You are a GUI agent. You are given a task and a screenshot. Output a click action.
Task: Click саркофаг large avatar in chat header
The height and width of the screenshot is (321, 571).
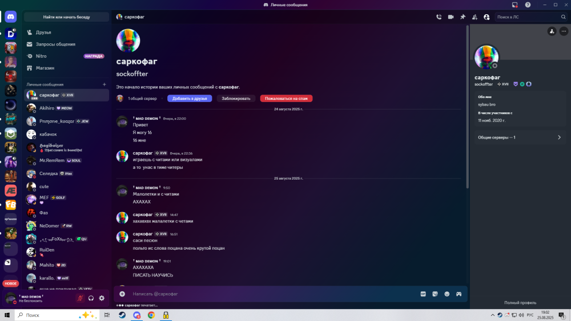(128, 40)
